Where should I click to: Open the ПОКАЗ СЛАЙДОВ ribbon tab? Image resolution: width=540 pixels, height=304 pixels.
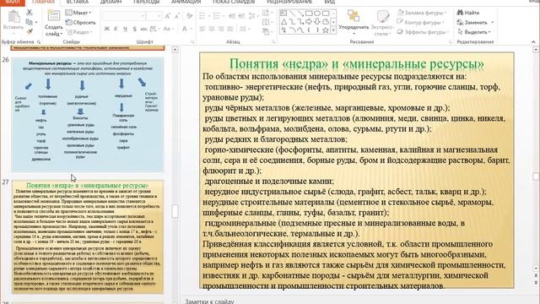point(234,2)
